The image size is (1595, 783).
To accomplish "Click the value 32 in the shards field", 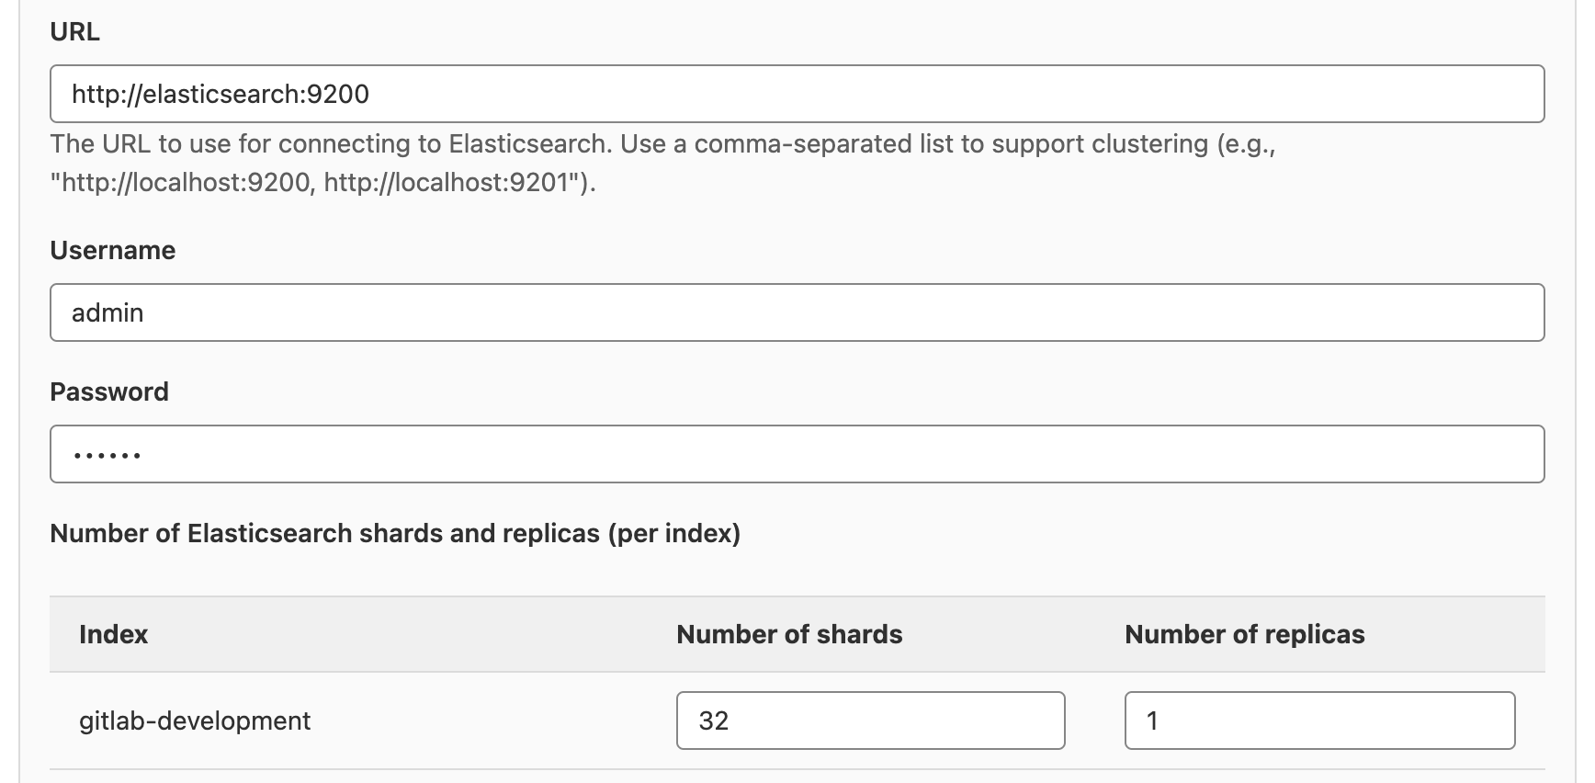I will coord(716,721).
